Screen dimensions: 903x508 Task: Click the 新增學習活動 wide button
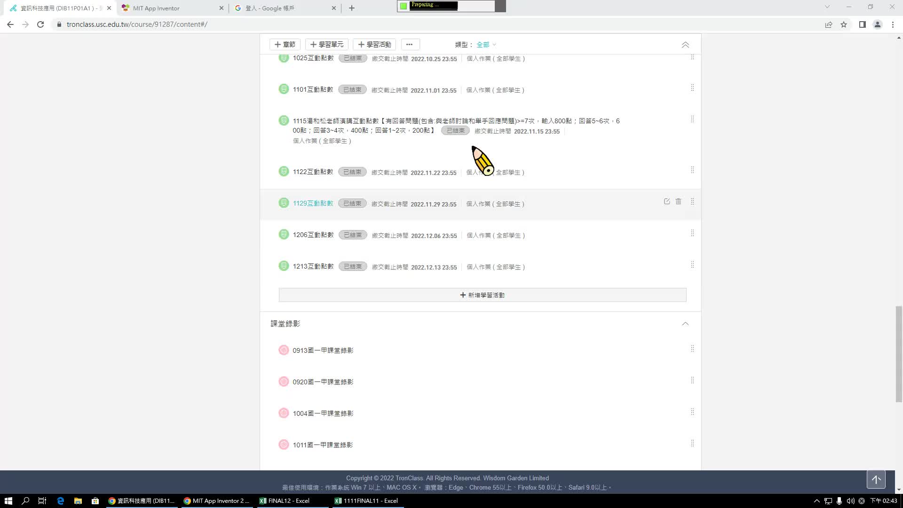coord(483,295)
